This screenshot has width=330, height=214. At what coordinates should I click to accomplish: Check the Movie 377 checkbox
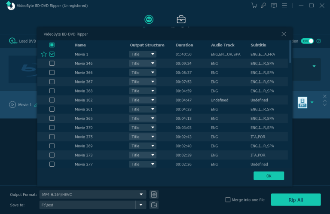tap(52, 164)
